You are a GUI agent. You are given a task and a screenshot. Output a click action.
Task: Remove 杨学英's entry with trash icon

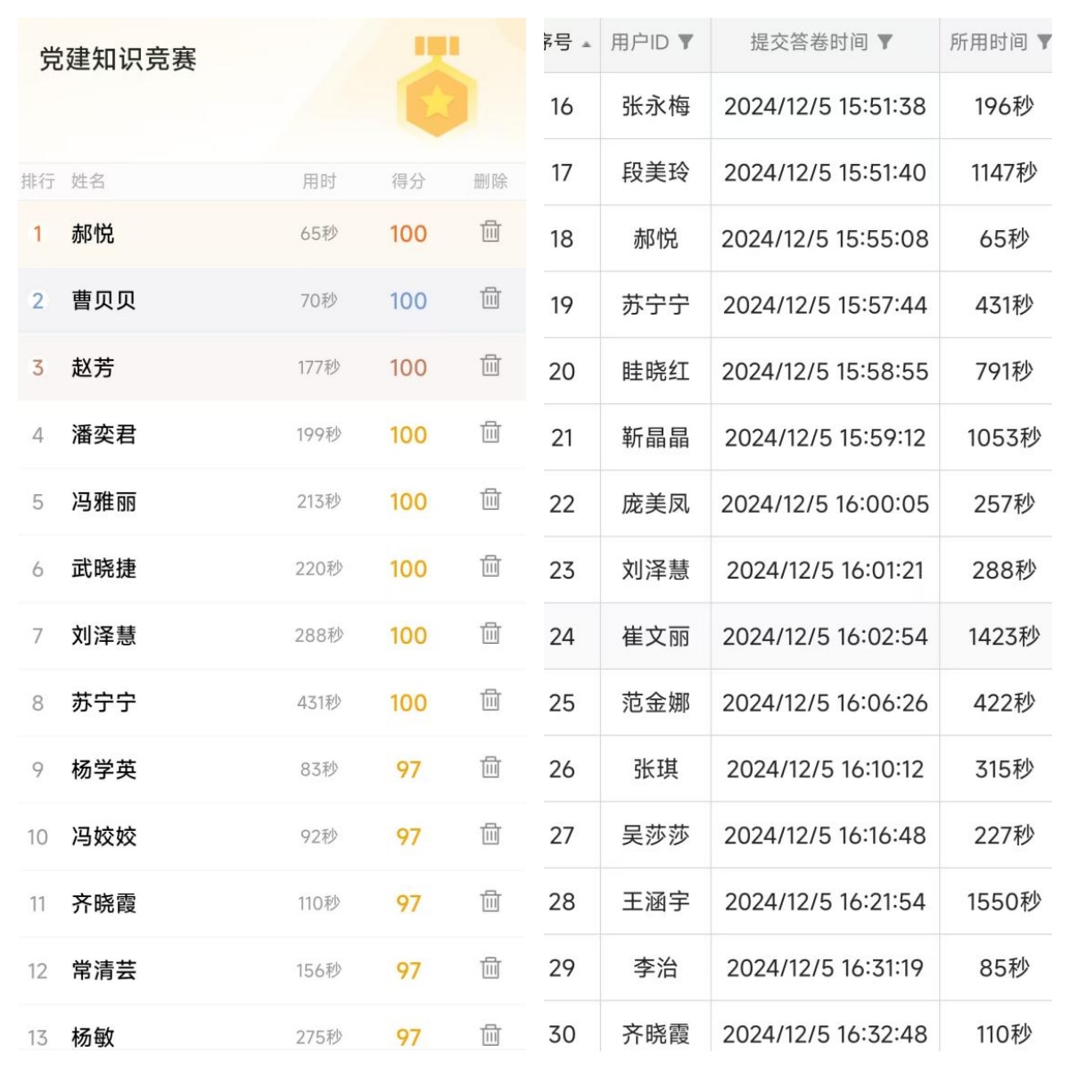coord(490,767)
